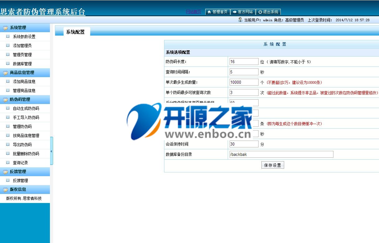The height and width of the screenshot is (243, 379).
Task: Click book icon next to 添加管理员
Action: click(x=8, y=45)
